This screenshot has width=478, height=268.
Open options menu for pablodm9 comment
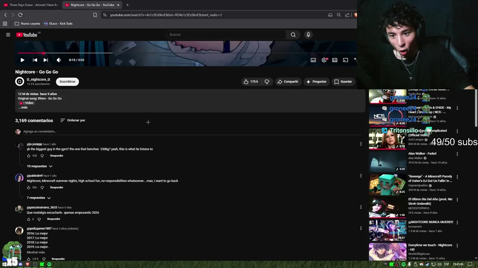tap(361, 175)
